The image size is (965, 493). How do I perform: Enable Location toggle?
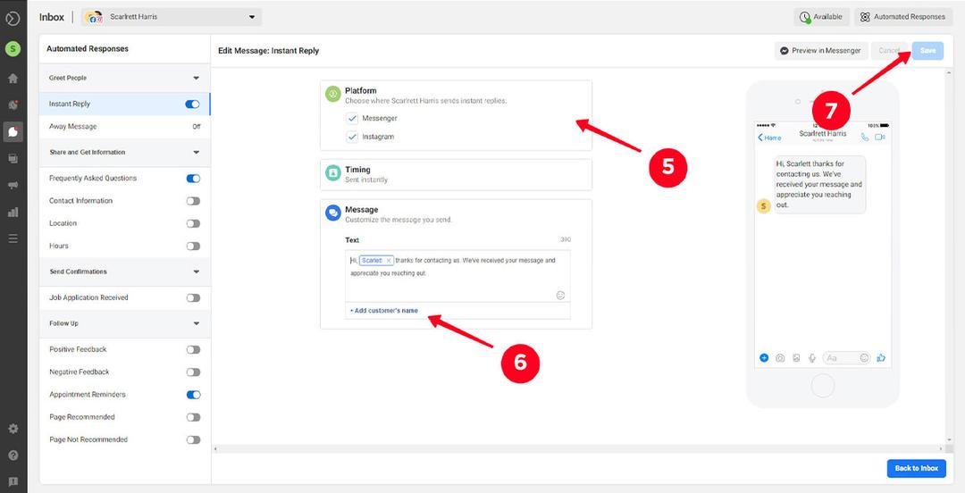193,223
